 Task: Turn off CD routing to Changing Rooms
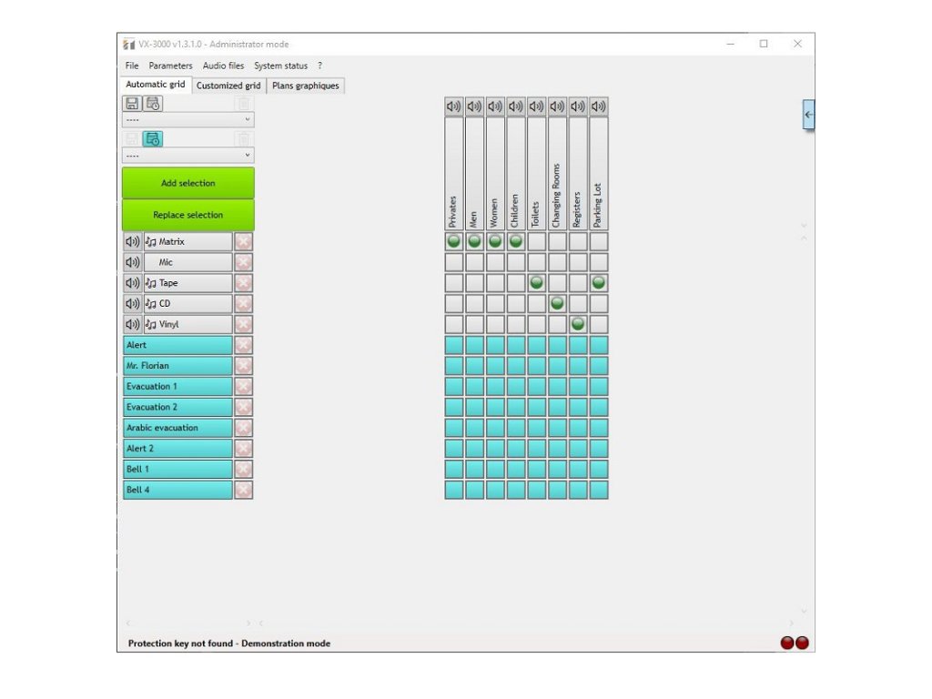click(x=557, y=303)
